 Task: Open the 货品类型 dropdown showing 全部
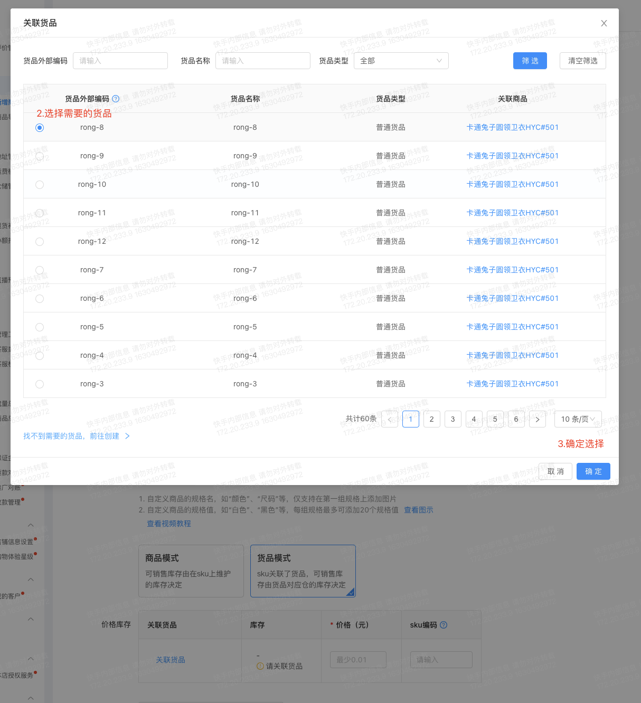coord(401,61)
